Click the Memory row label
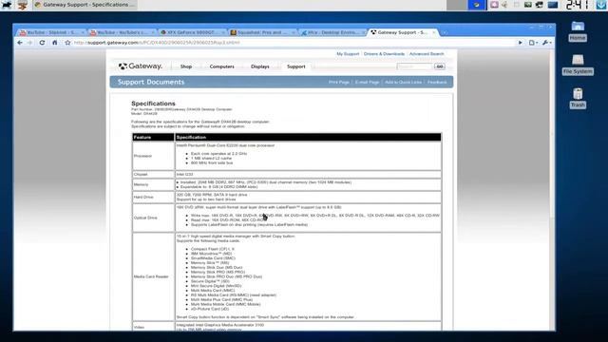 (x=141, y=184)
